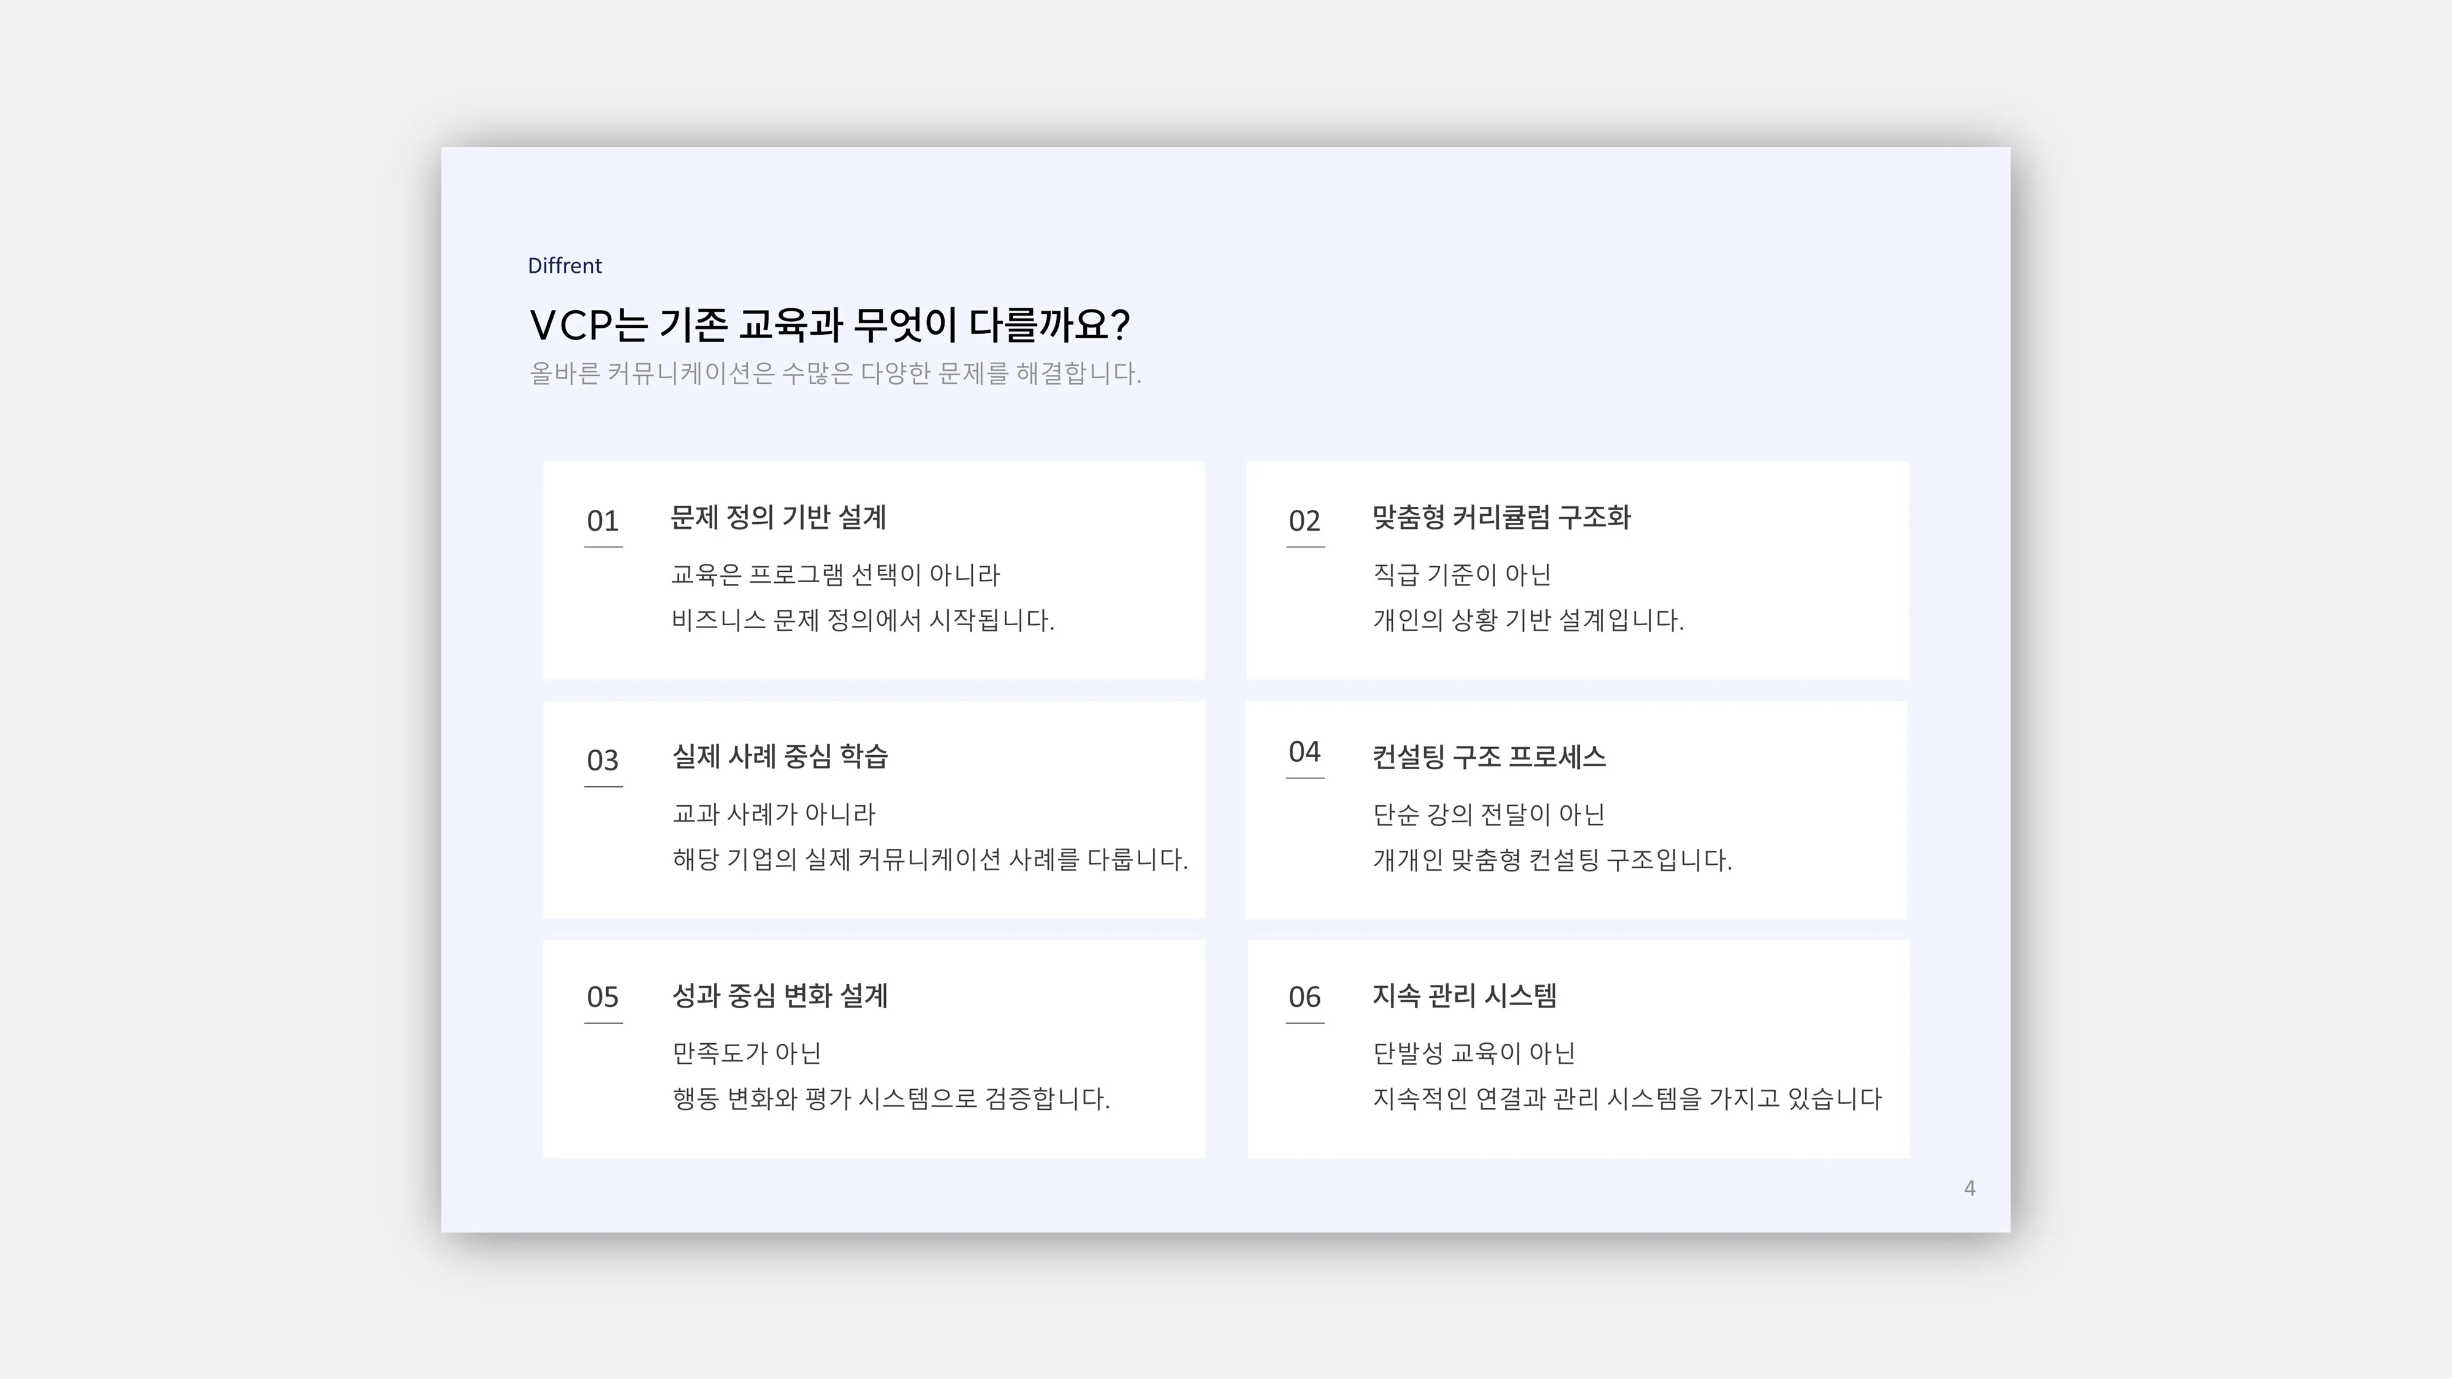This screenshot has width=2452, height=1379.
Task: Click the line '개개인 맞춤형 컨설팅 구조입니다.'
Action: coord(1553,860)
